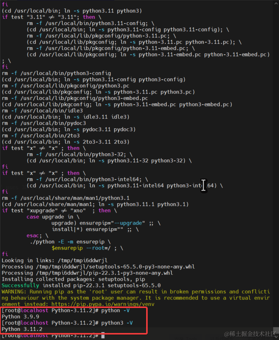Click 'ln -s pydoc3.11 pydoc3' line
The width and height of the screenshot is (279, 340).
69,129
